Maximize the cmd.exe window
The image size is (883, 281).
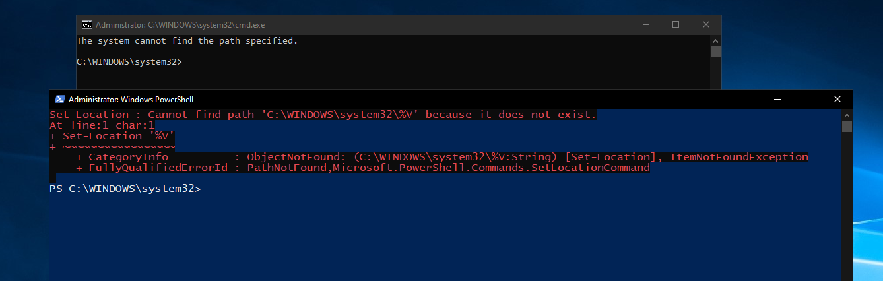[x=676, y=25]
